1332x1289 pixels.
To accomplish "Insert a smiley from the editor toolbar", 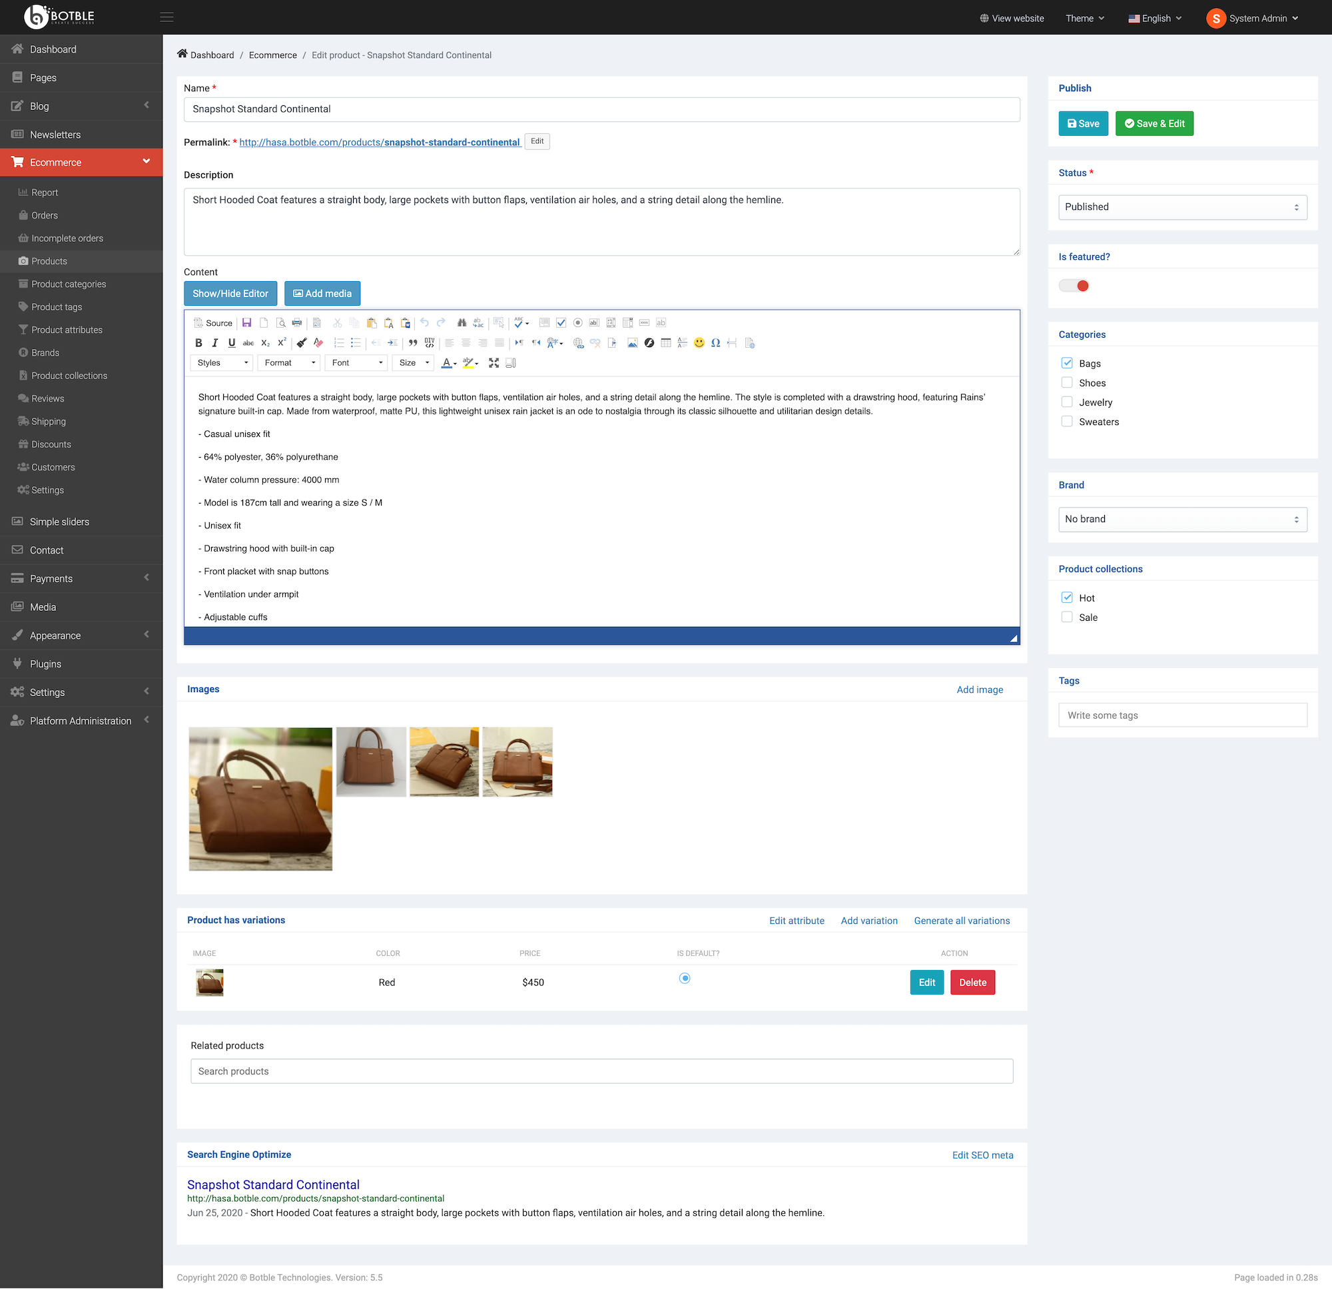I will tap(699, 342).
